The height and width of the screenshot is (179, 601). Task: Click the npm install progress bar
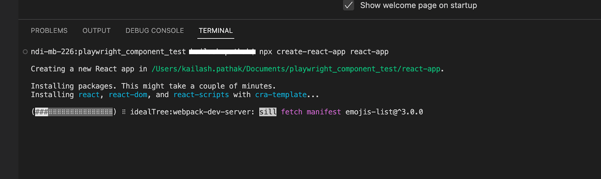coord(74,112)
